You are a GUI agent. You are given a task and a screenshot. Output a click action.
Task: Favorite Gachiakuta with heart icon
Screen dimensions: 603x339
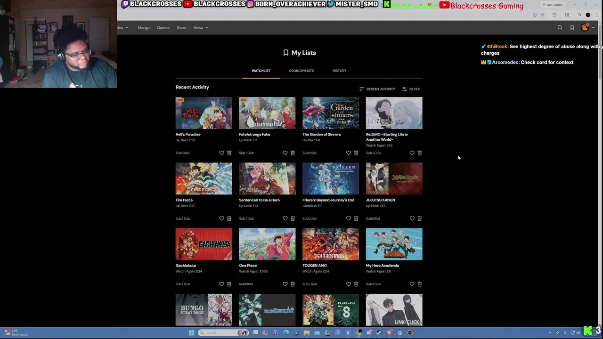[222, 284]
